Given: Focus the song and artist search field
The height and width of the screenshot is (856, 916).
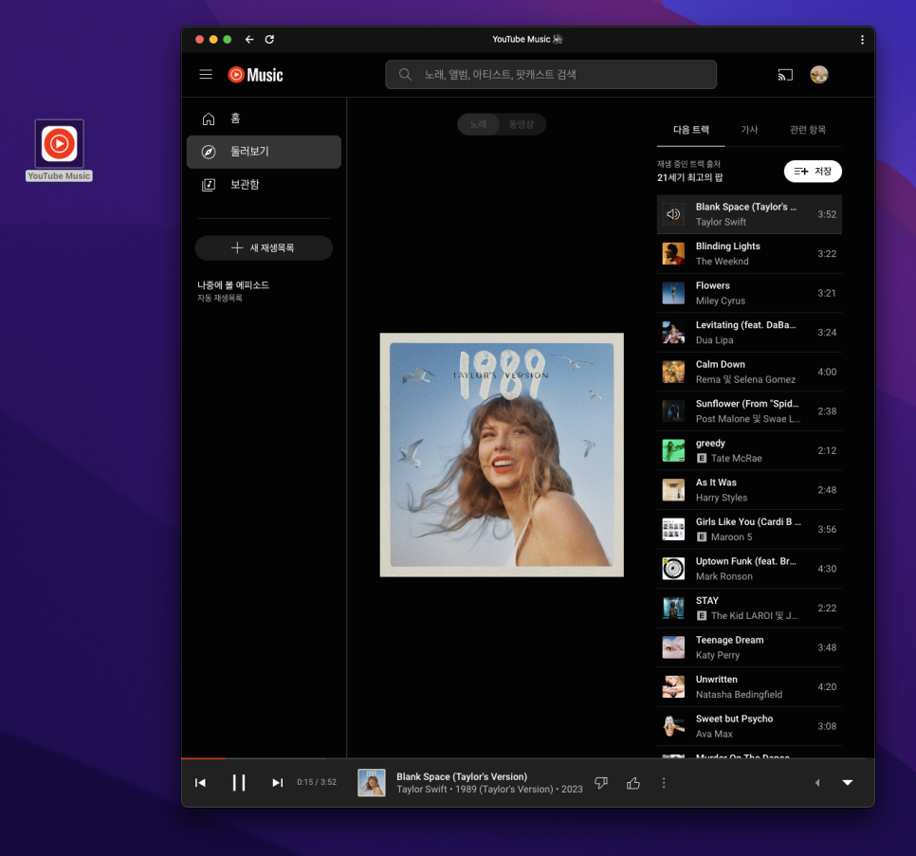Looking at the screenshot, I should (551, 74).
